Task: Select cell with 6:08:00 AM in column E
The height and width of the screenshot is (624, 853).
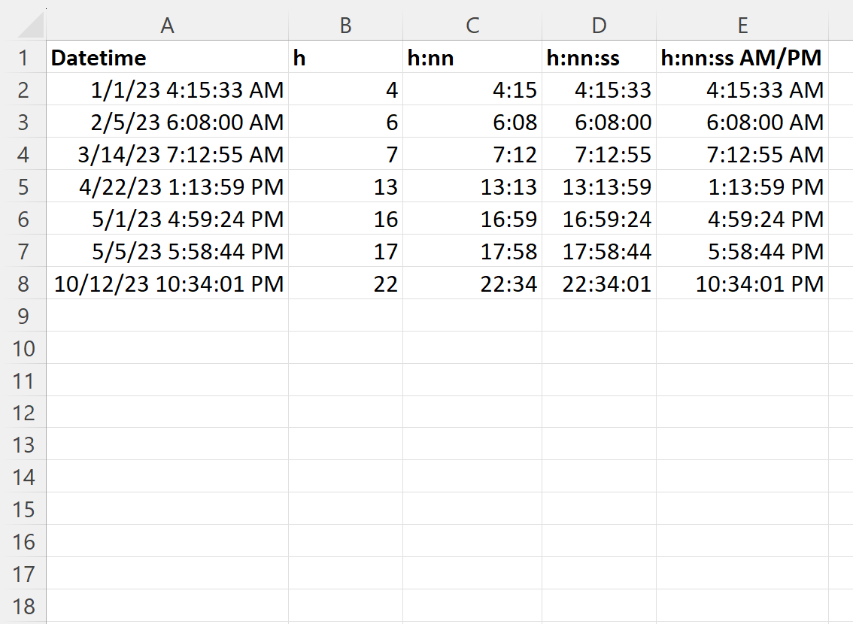Action: click(742, 122)
